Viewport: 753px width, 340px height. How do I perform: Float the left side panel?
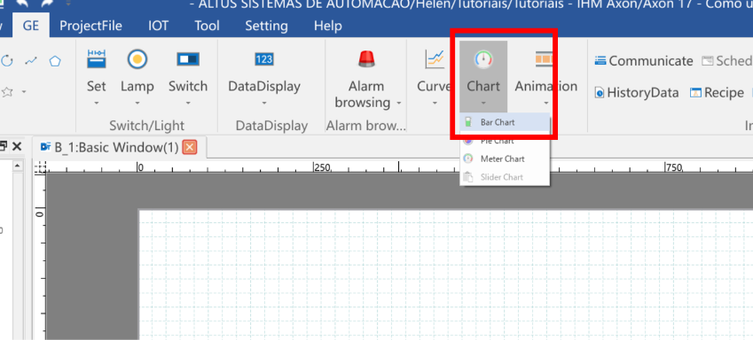point(2,146)
